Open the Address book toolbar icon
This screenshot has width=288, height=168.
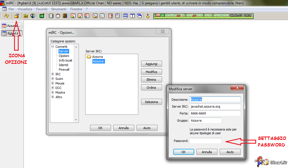51,16
